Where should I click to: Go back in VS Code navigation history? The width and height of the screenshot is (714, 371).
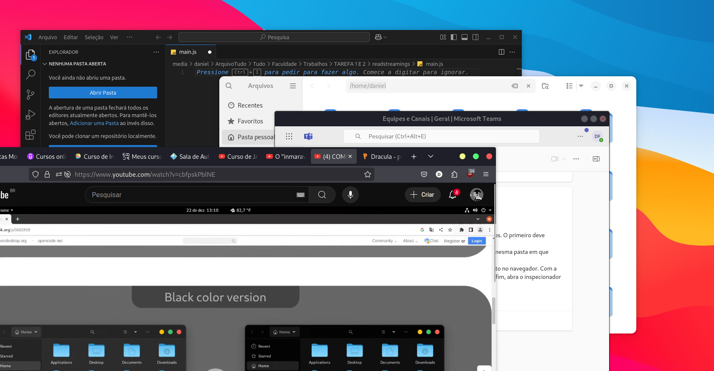point(158,37)
